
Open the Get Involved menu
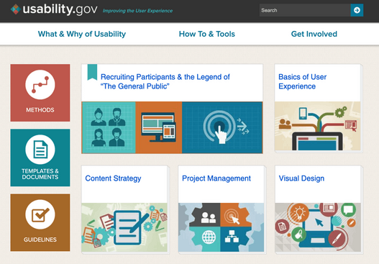point(314,34)
